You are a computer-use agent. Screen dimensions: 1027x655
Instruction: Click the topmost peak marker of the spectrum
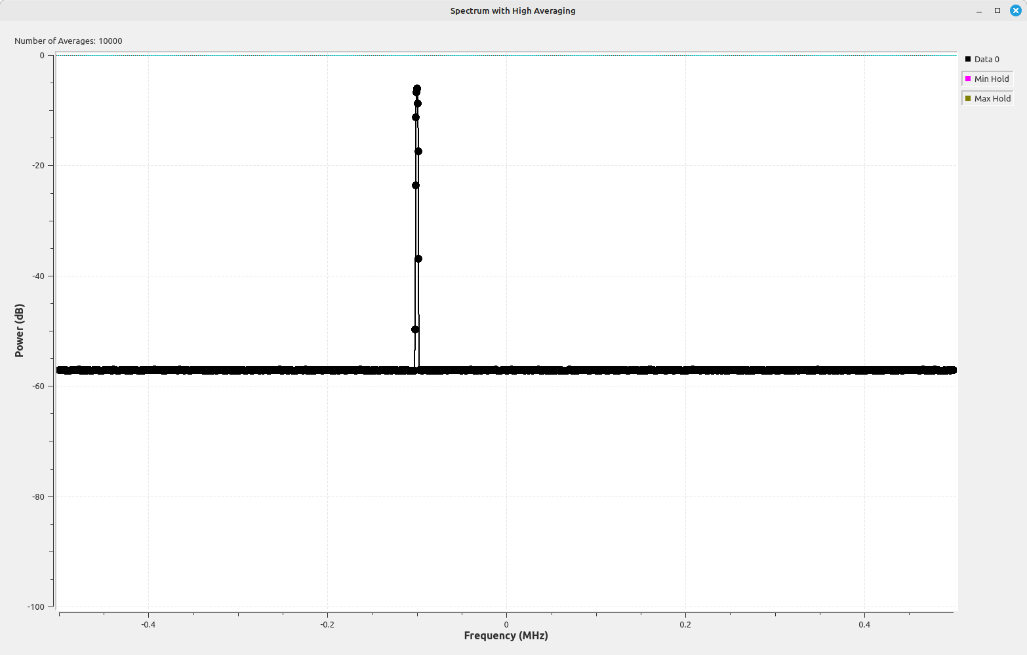[417, 88]
